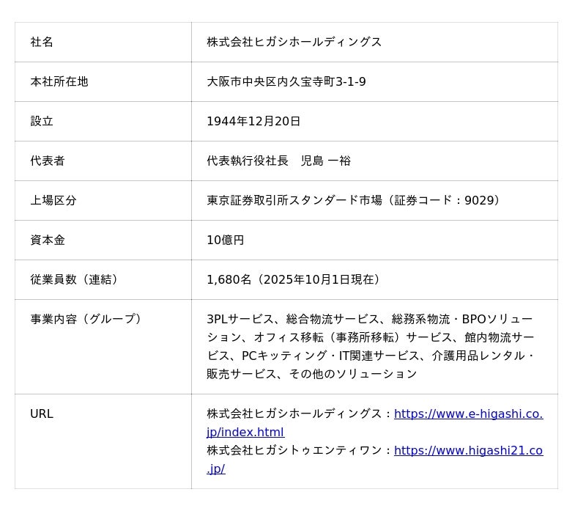
Task: Click the 代表者 label cell
Action: (48, 161)
